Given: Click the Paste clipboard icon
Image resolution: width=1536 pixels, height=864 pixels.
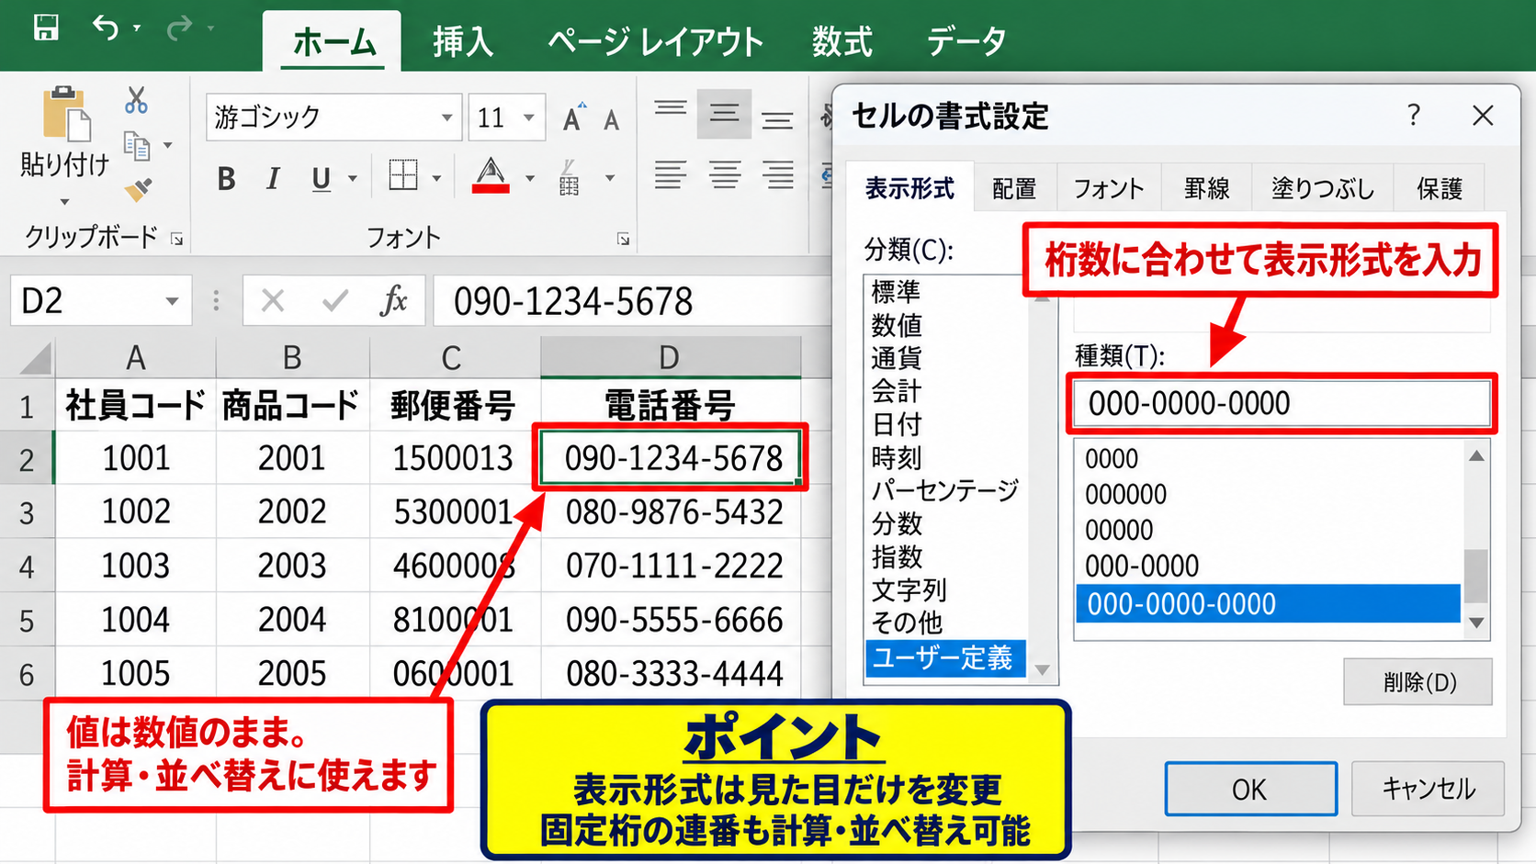Looking at the screenshot, I should pos(66,115).
